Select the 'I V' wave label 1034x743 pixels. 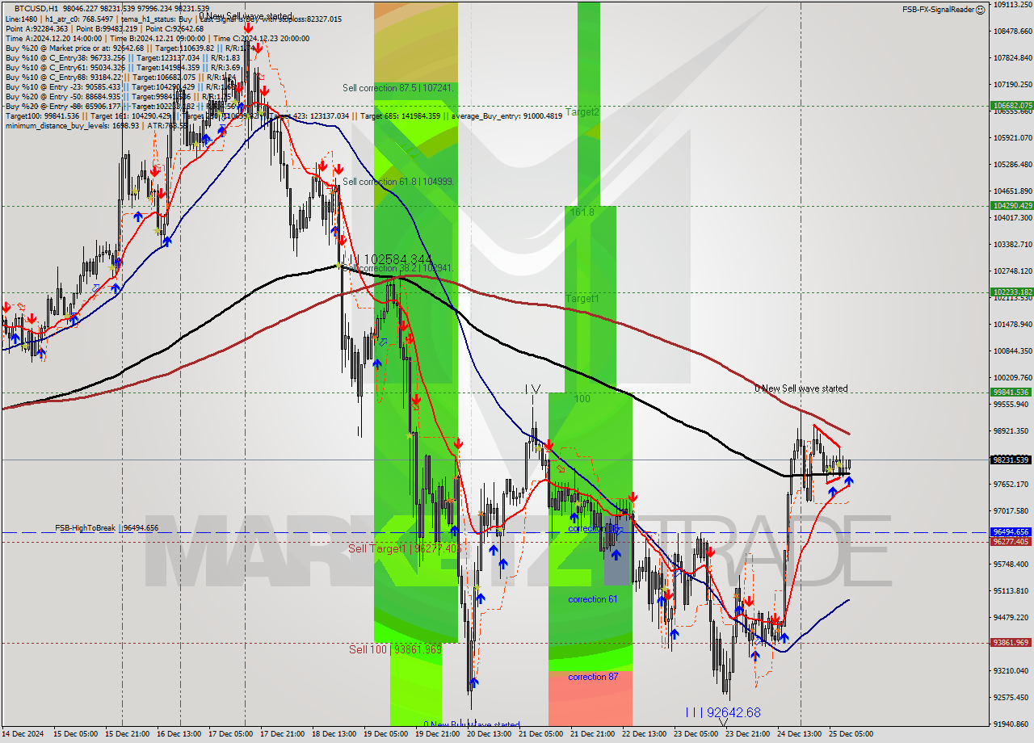click(x=532, y=389)
